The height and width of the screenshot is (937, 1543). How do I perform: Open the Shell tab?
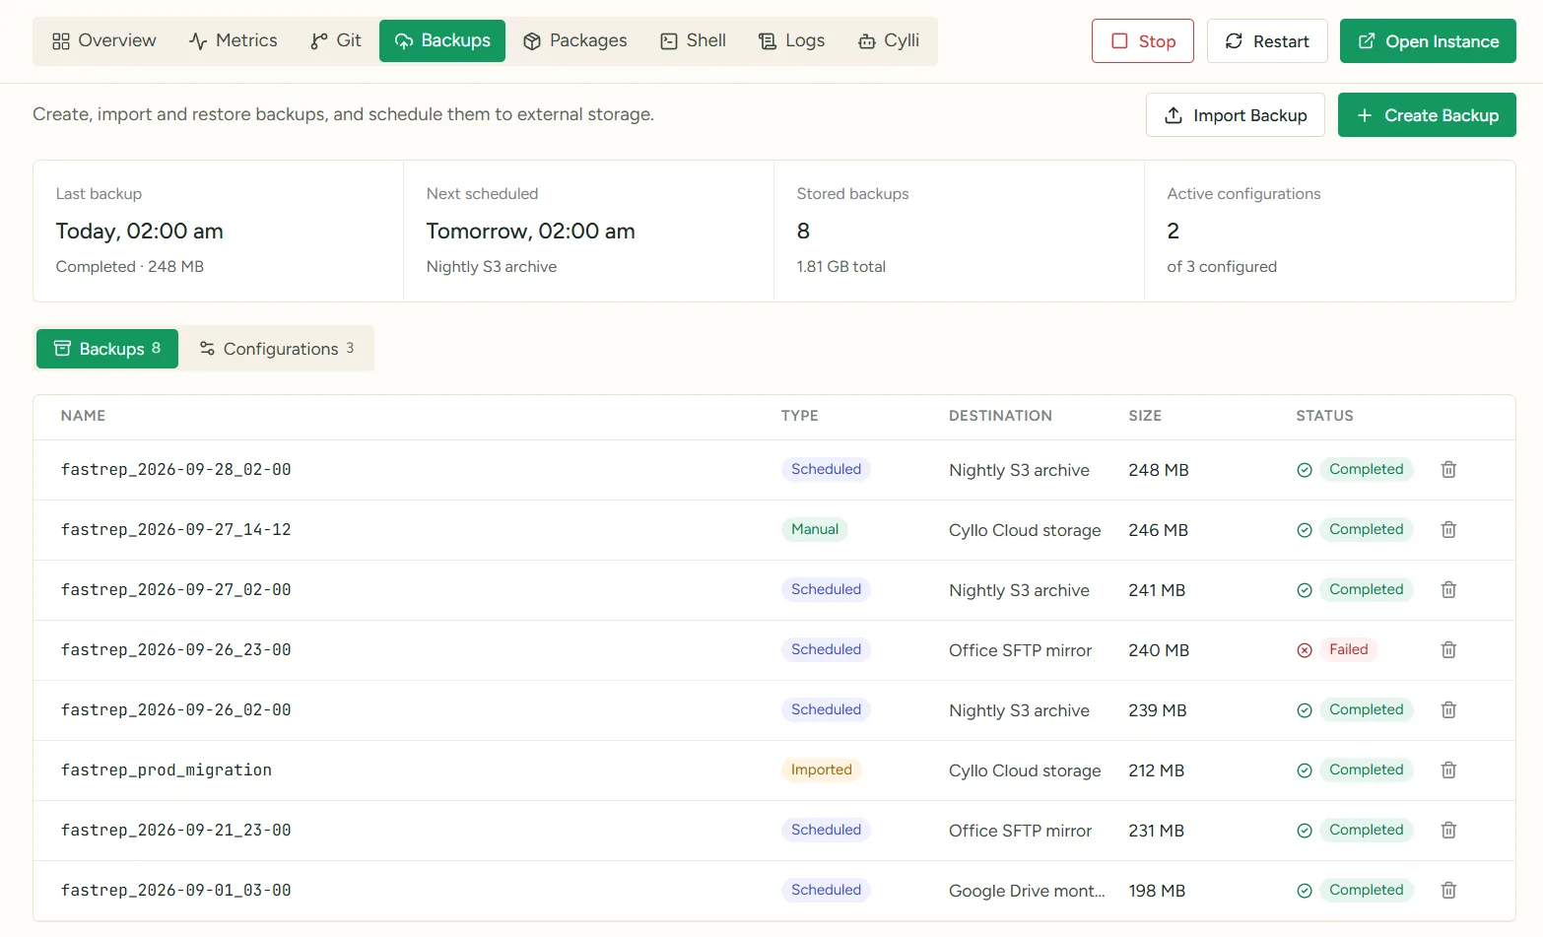click(x=694, y=41)
